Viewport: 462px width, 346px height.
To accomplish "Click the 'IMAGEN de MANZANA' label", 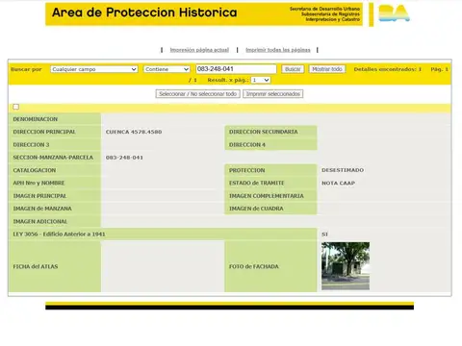I will pos(42,209).
